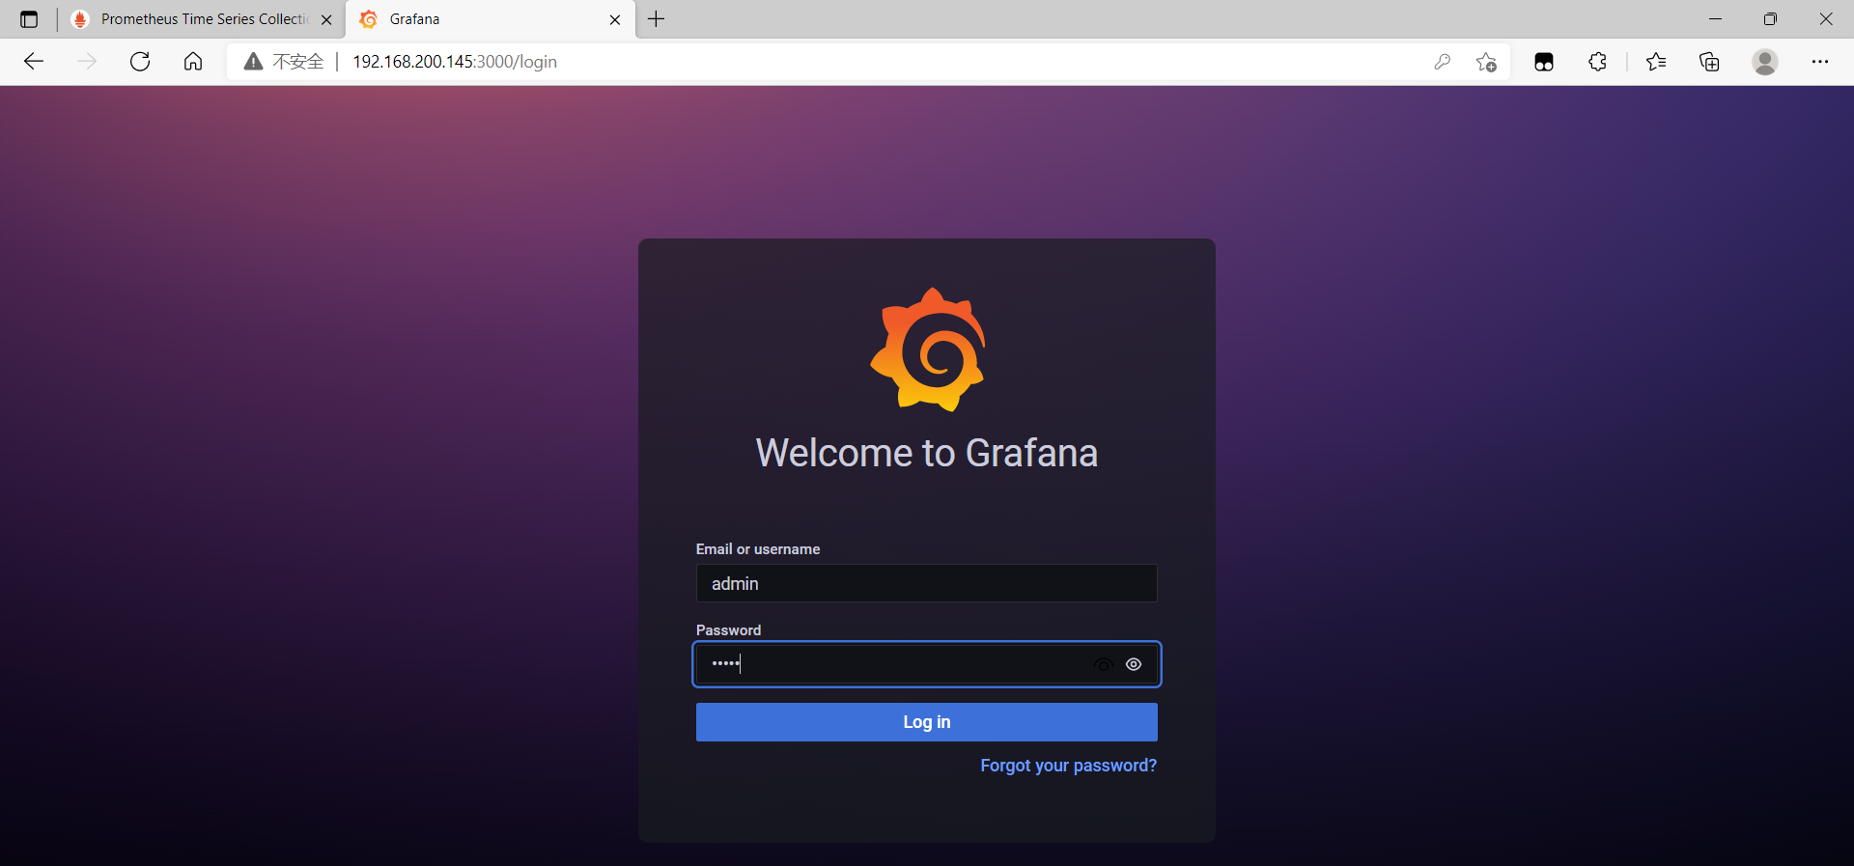
Task: Add this page to favorites
Action: (x=1486, y=62)
